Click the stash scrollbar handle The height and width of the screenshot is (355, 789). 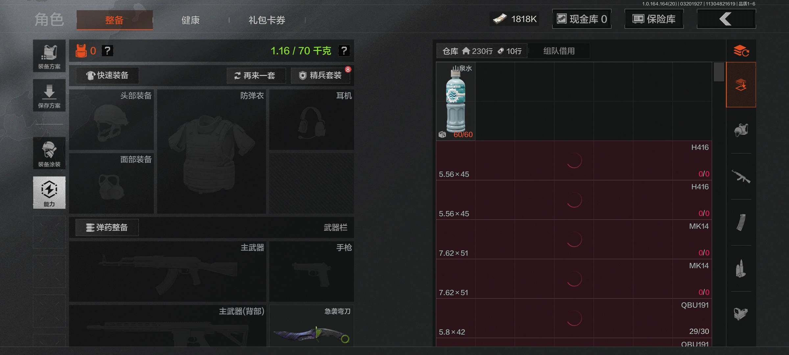point(719,72)
